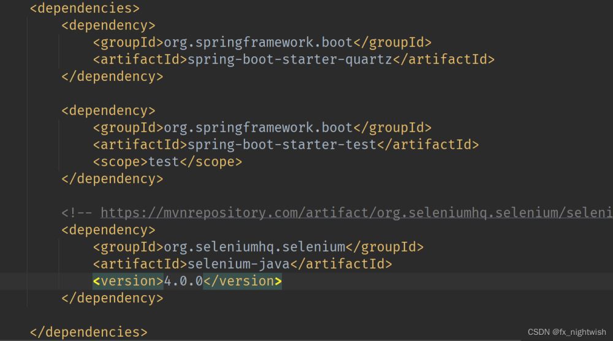Image resolution: width=613 pixels, height=341 pixels.
Task: Click the <!-- comment opening marker
Action: (x=77, y=213)
